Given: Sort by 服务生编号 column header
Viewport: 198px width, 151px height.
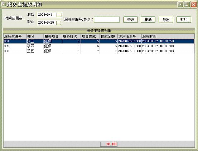Looking at the screenshot, I should tap(15, 36).
